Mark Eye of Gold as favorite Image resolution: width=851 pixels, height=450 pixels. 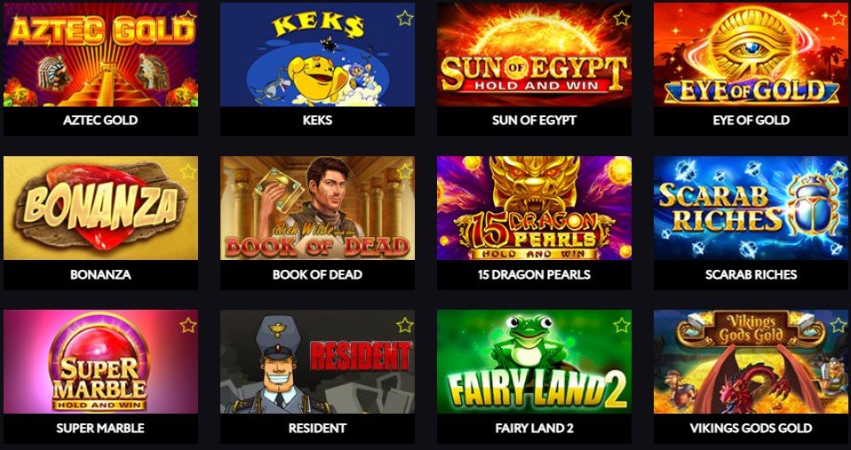click(x=838, y=18)
